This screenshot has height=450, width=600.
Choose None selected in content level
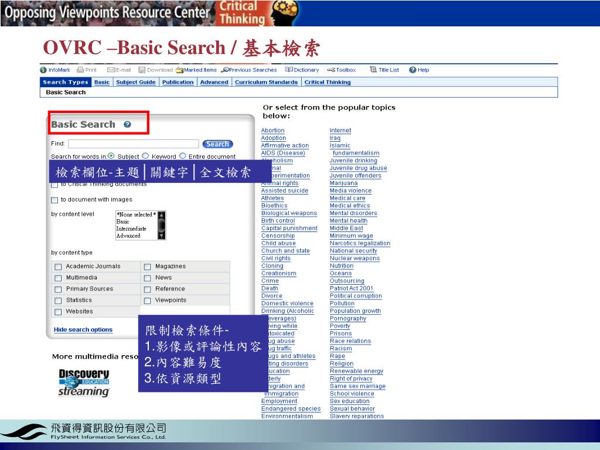point(136,214)
